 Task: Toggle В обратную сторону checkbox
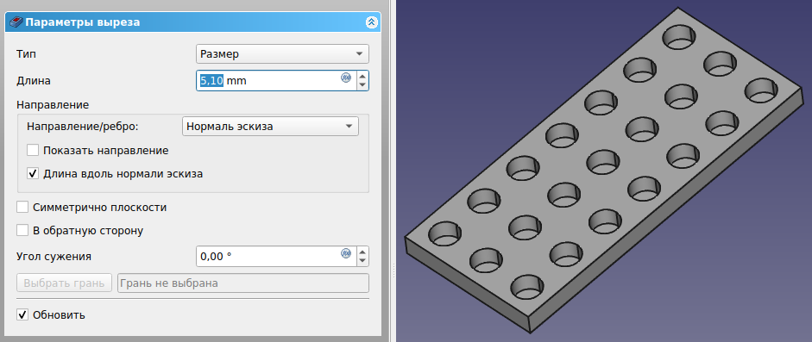(22, 230)
